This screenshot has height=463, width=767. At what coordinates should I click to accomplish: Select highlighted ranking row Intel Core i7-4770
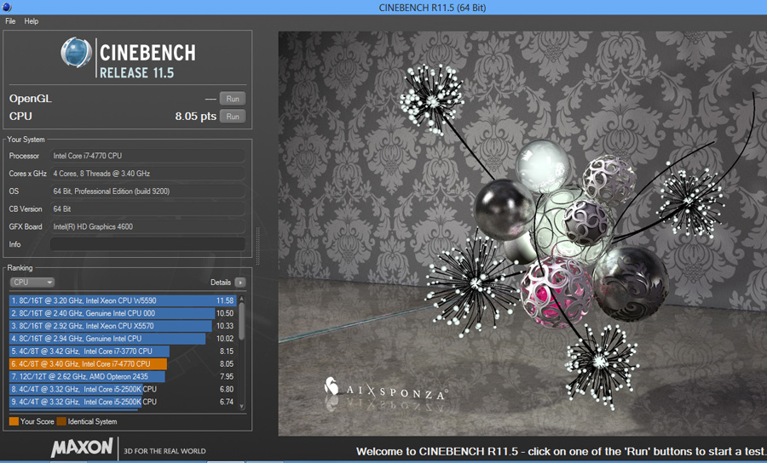point(123,364)
